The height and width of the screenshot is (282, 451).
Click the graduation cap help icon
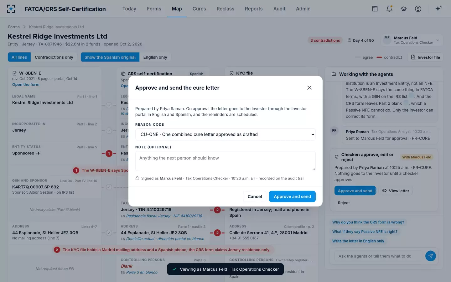coord(404,9)
